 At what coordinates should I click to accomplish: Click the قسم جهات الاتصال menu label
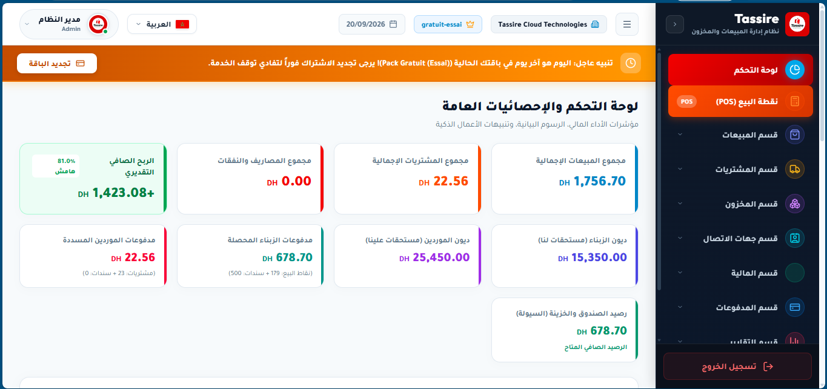point(740,238)
